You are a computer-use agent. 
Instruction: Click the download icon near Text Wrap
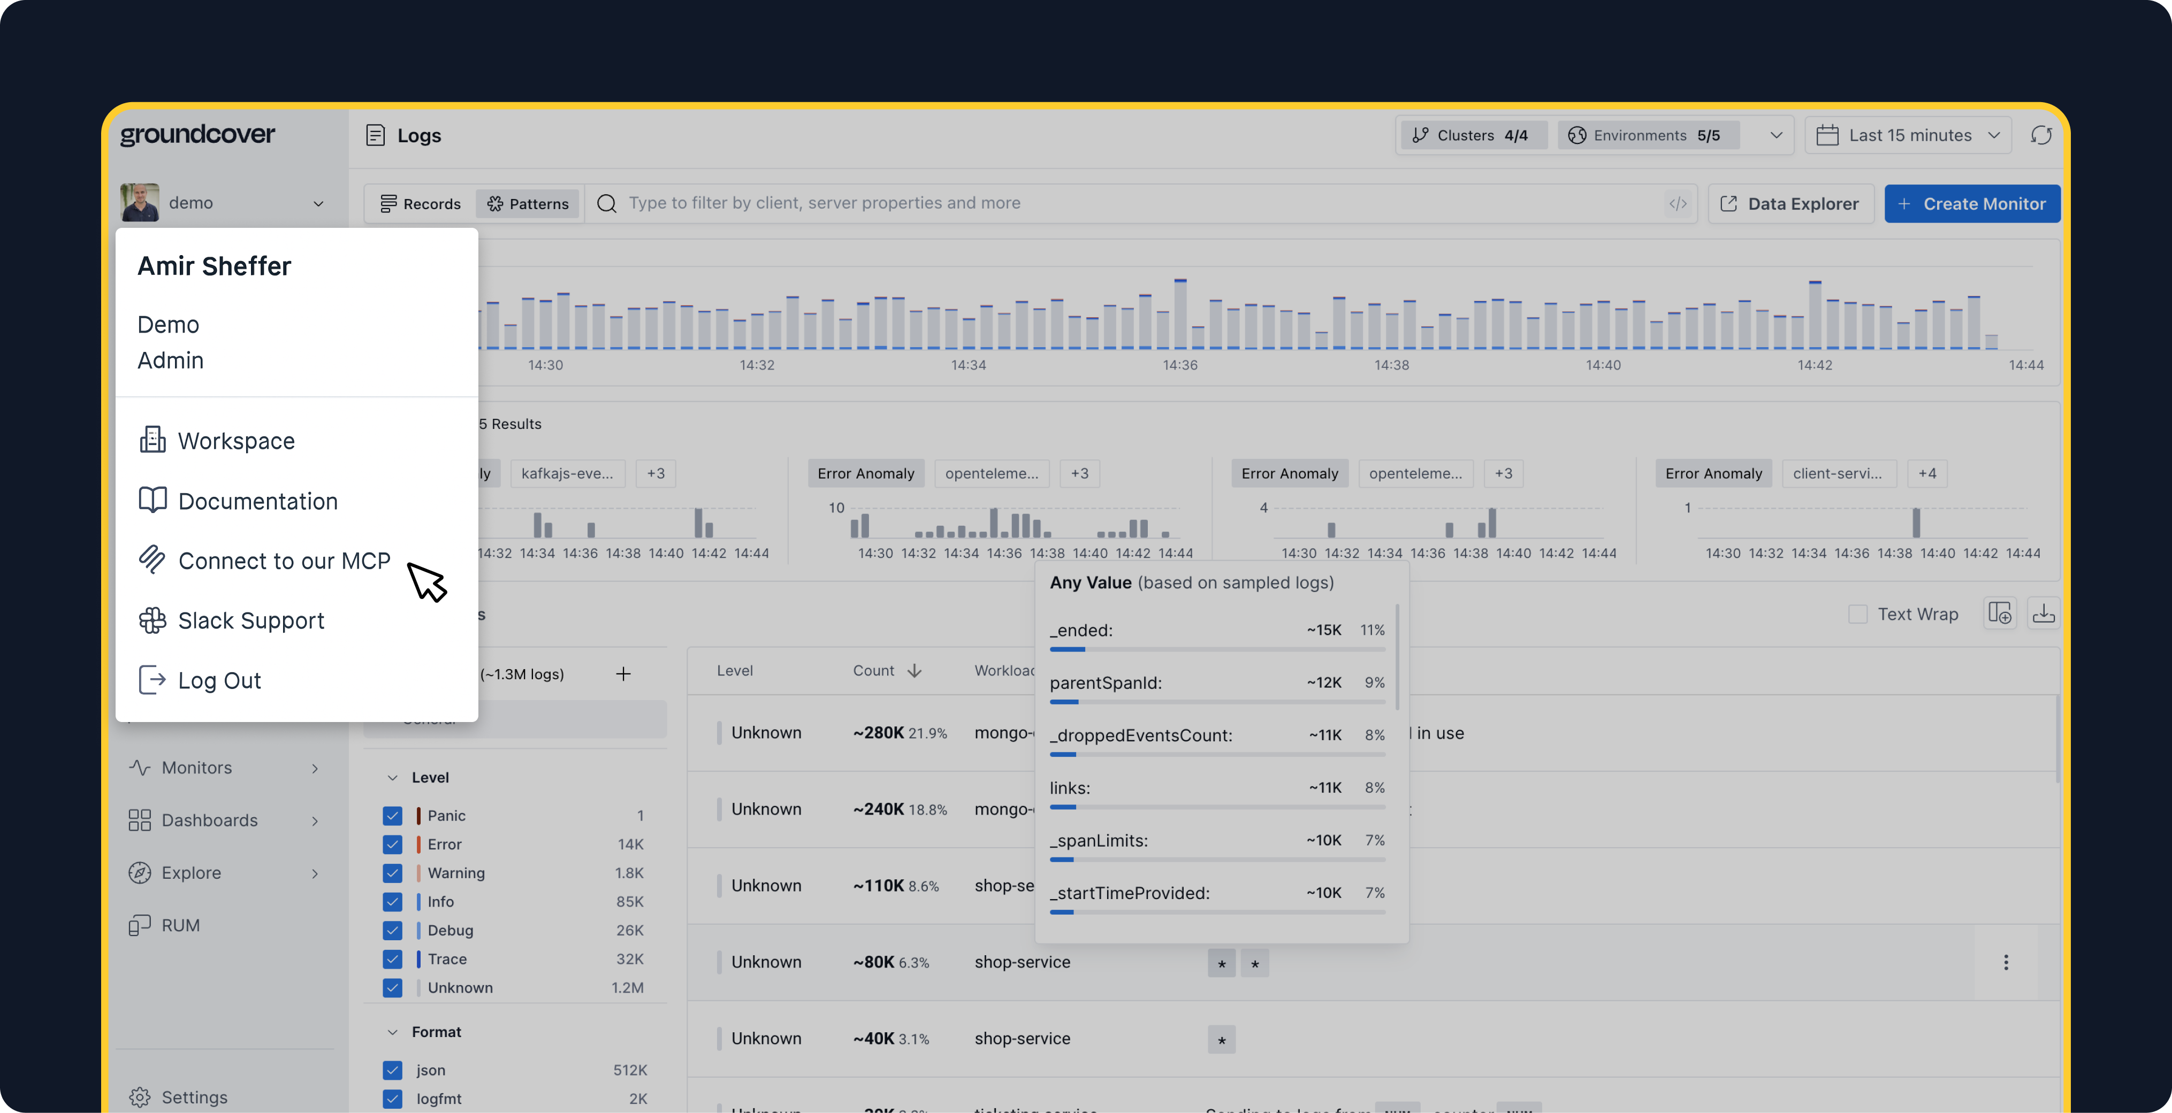click(2043, 613)
